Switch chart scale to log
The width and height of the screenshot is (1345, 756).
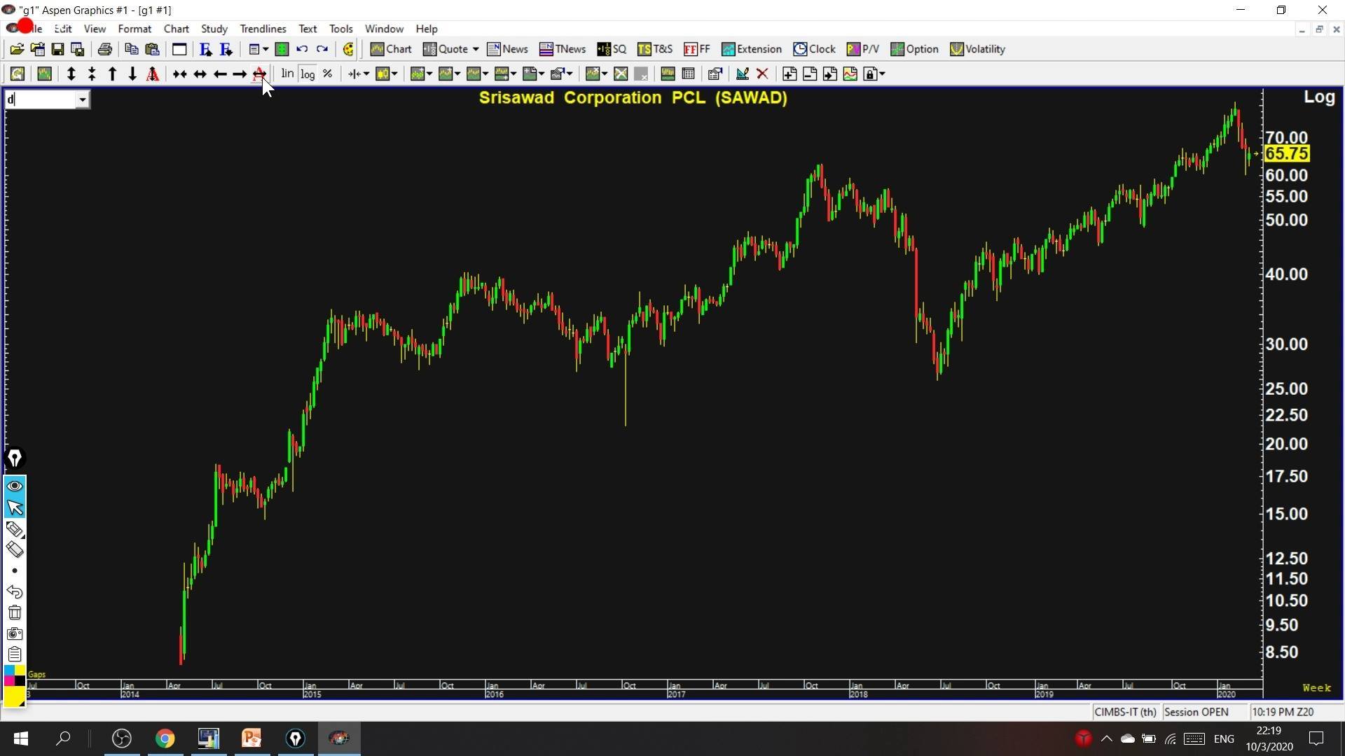tap(308, 74)
